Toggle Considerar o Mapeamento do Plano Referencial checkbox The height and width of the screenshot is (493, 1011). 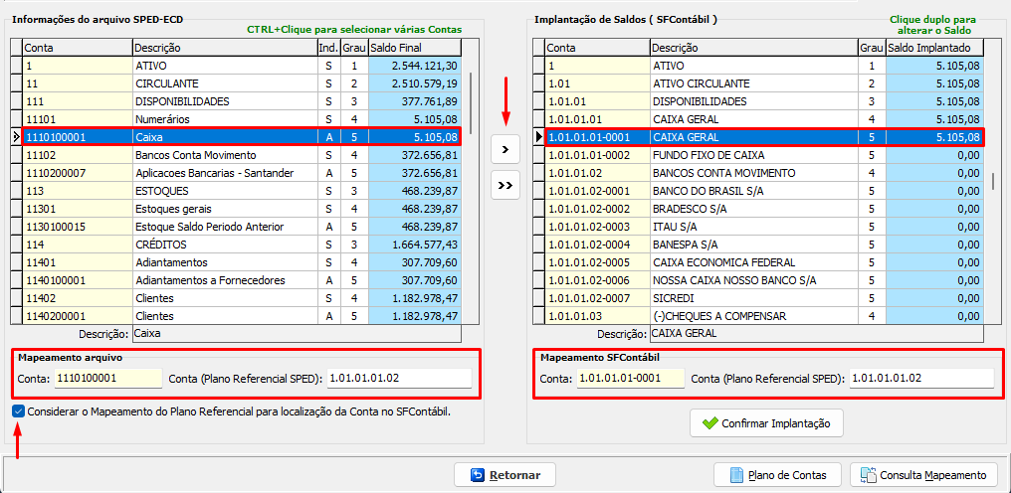(x=20, y=411)
